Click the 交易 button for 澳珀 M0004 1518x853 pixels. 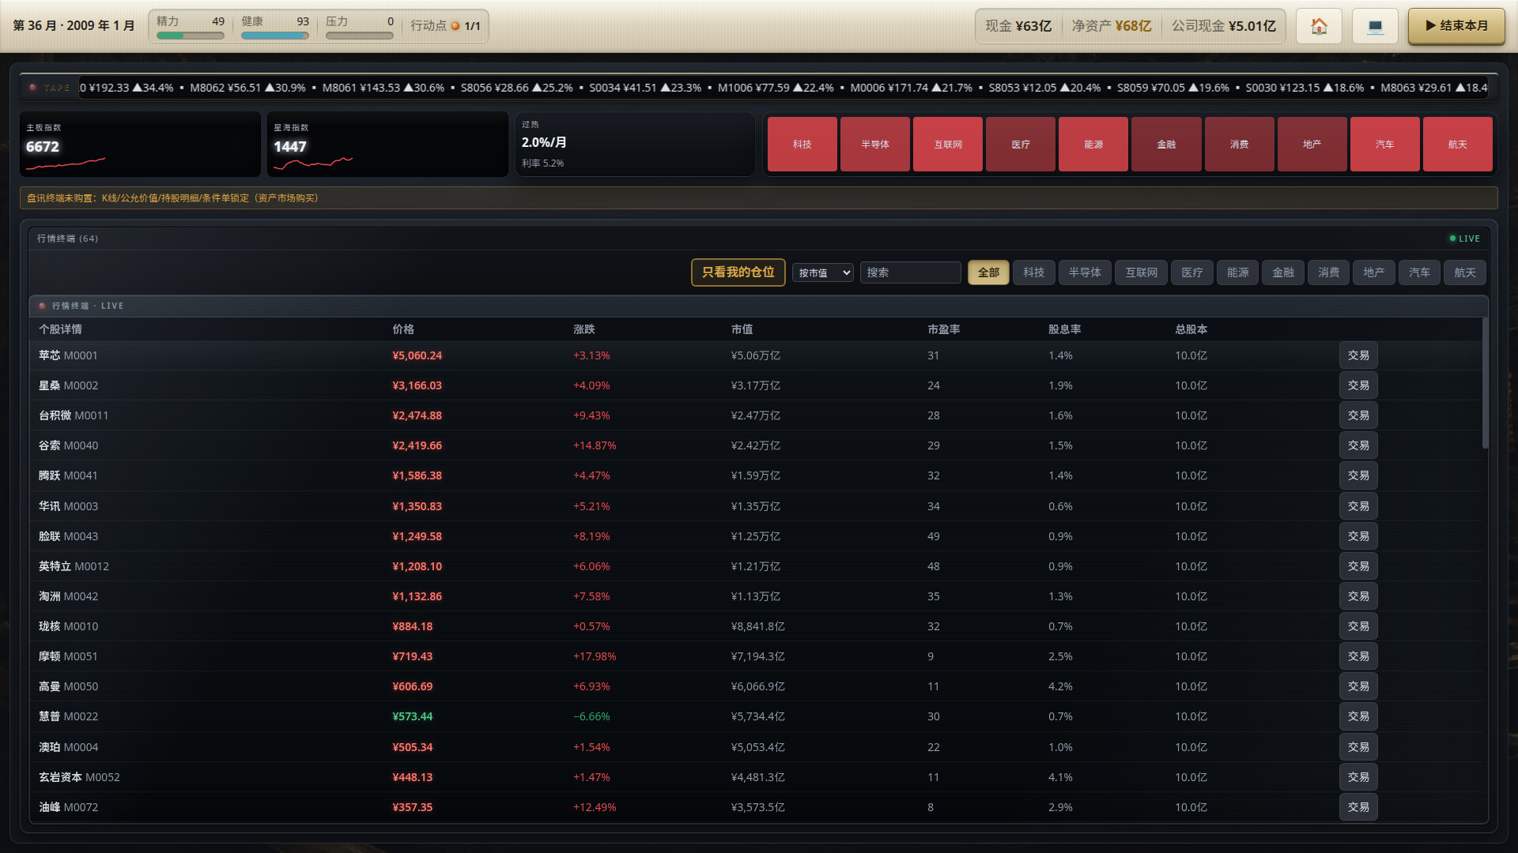click(1358, 747)
